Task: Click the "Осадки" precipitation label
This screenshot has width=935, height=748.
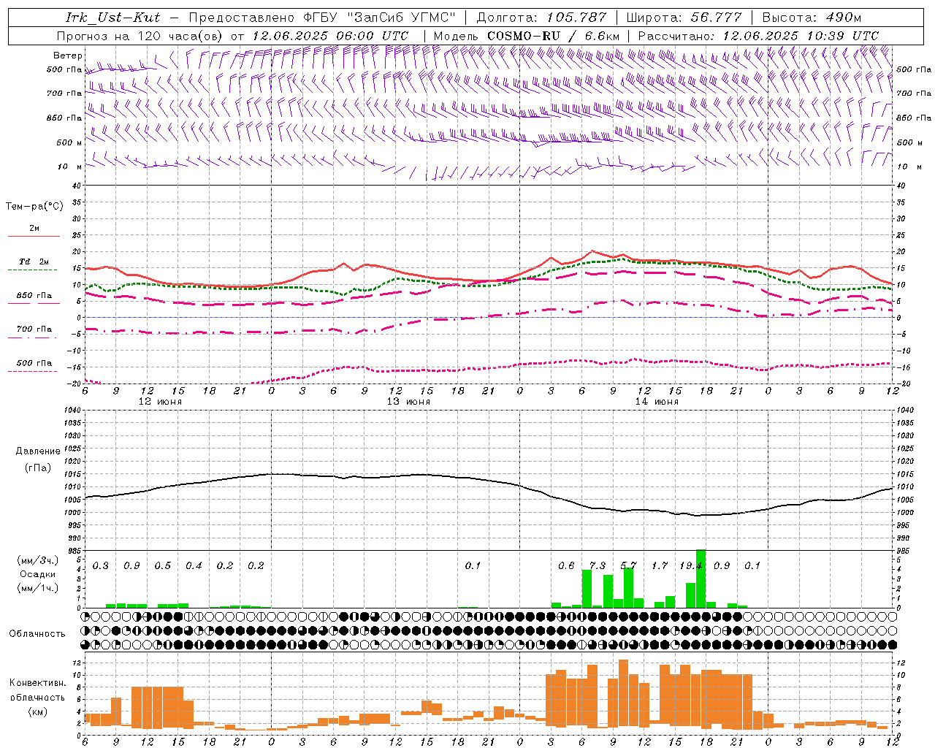Action: (x=37, y=574)
